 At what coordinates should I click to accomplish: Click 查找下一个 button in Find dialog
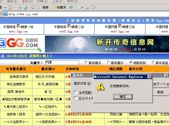click(161, 84)
